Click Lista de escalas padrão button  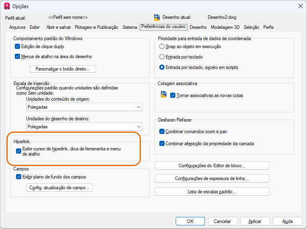212,192
